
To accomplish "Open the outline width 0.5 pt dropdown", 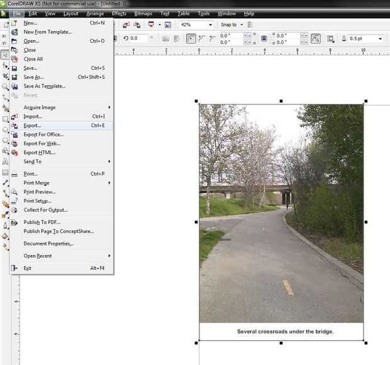I will pos(380,38).
